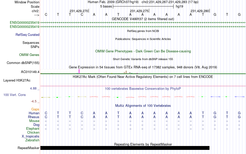Click the hg19 label beside the scale bar
This screenshot has width=246, height=154.
(179, 6)
